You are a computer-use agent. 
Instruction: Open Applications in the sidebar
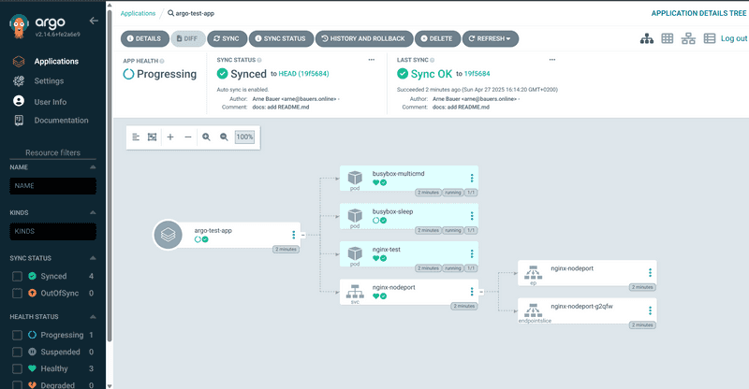click(x=56, y=61)
